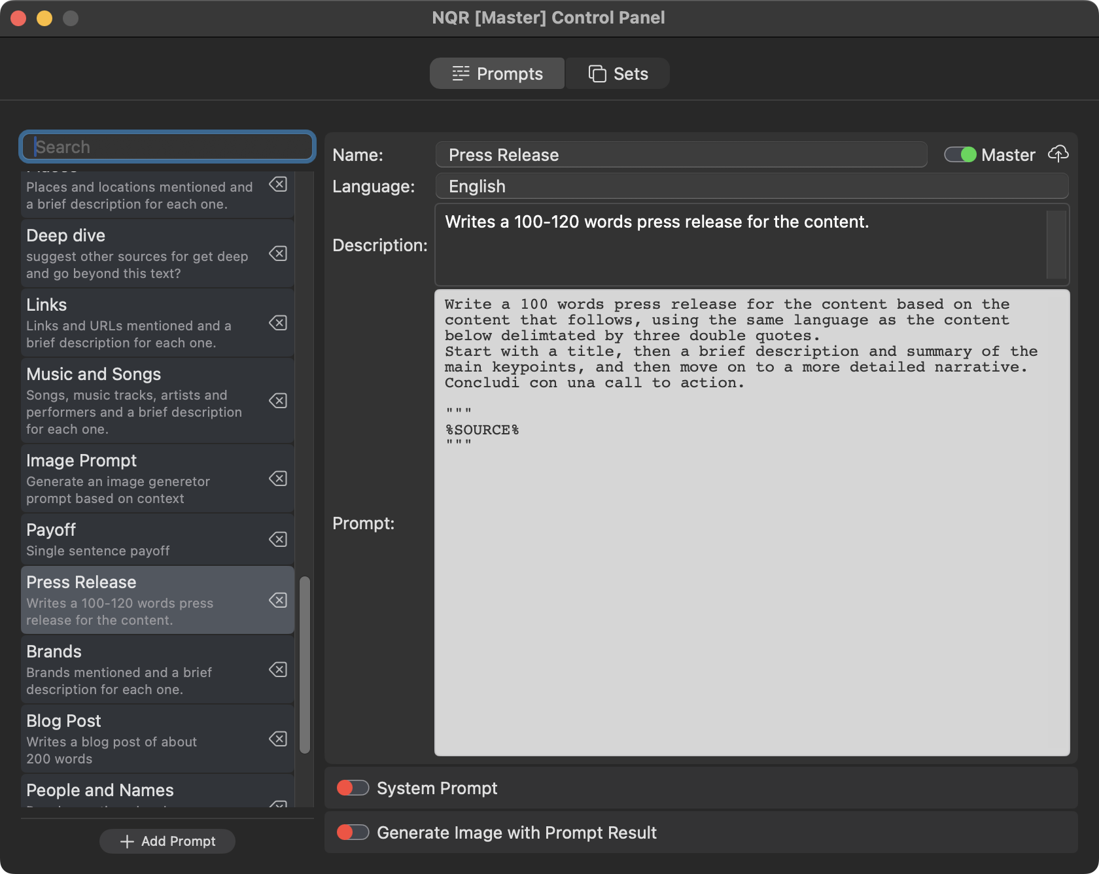Toggle Generate Image with Prompt Result
This screenshot has width=1099, height=874.
(353, 833)
